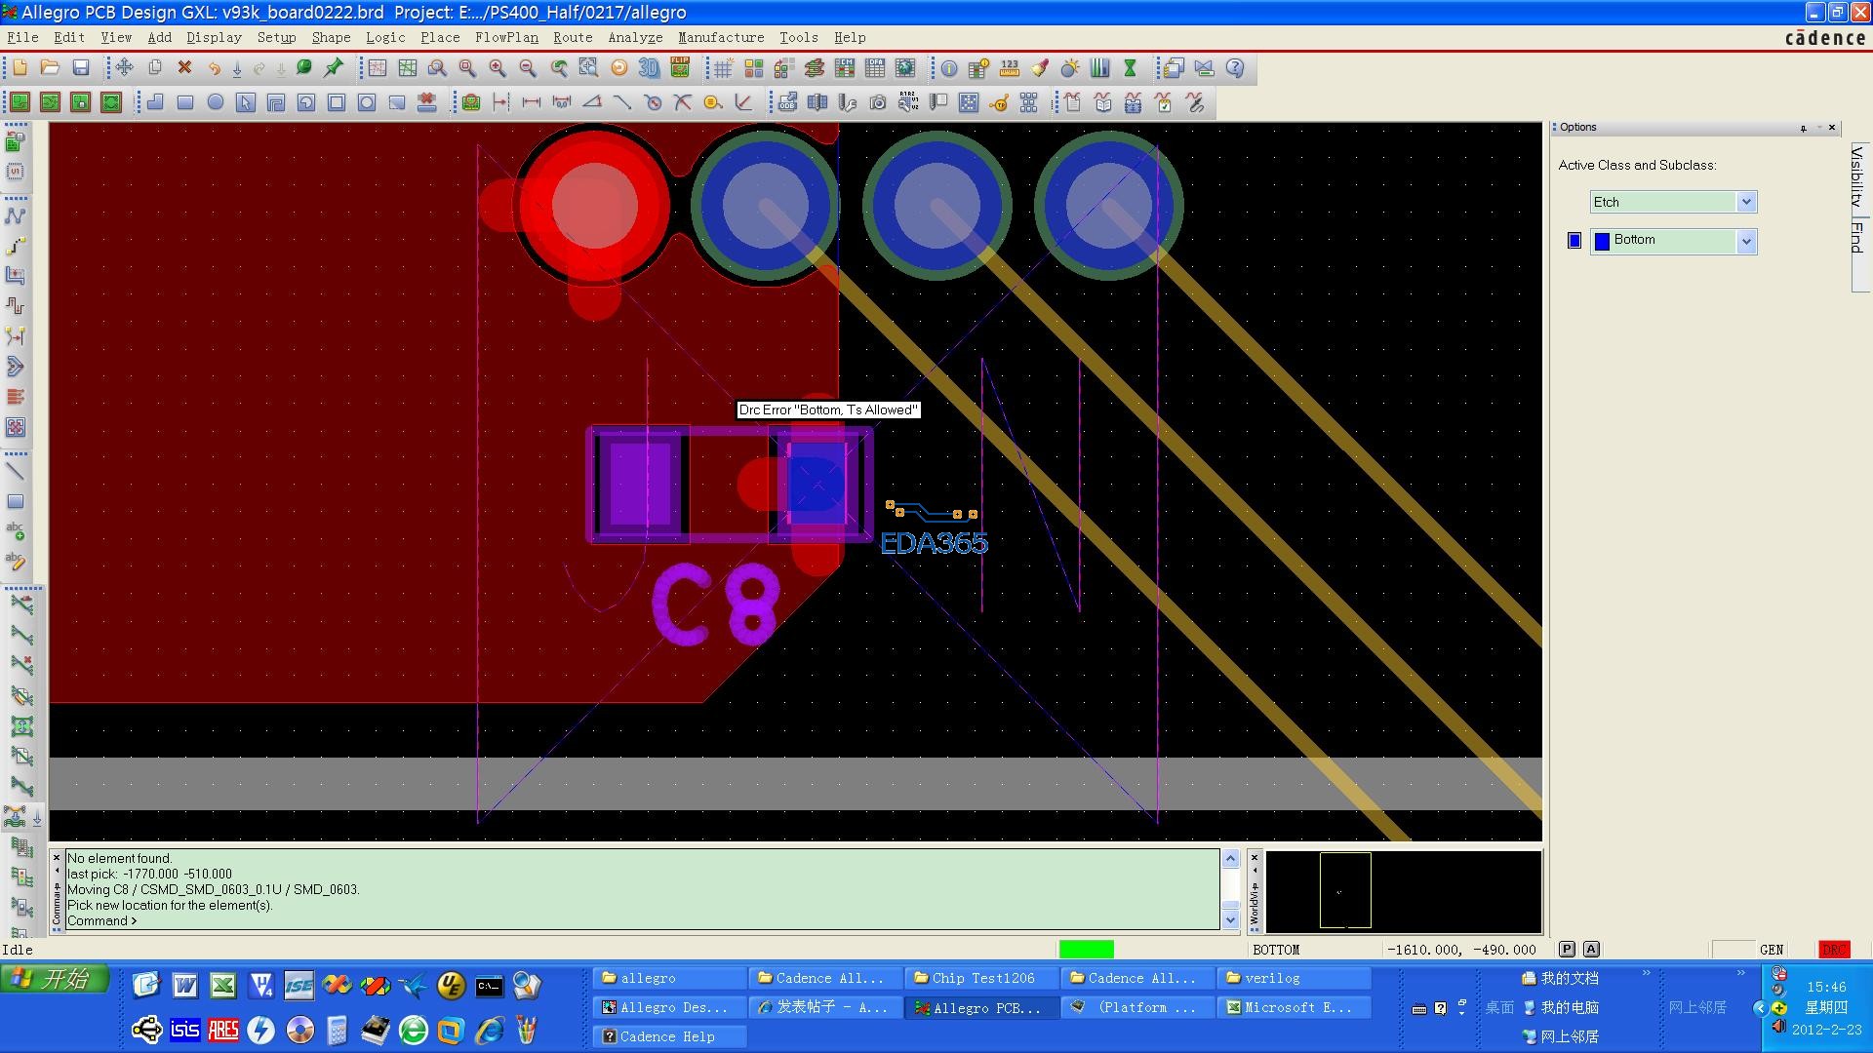Select the Add Rectangle shape icon
This screenshot has width=1873, height=1053.
click(184, 102)
